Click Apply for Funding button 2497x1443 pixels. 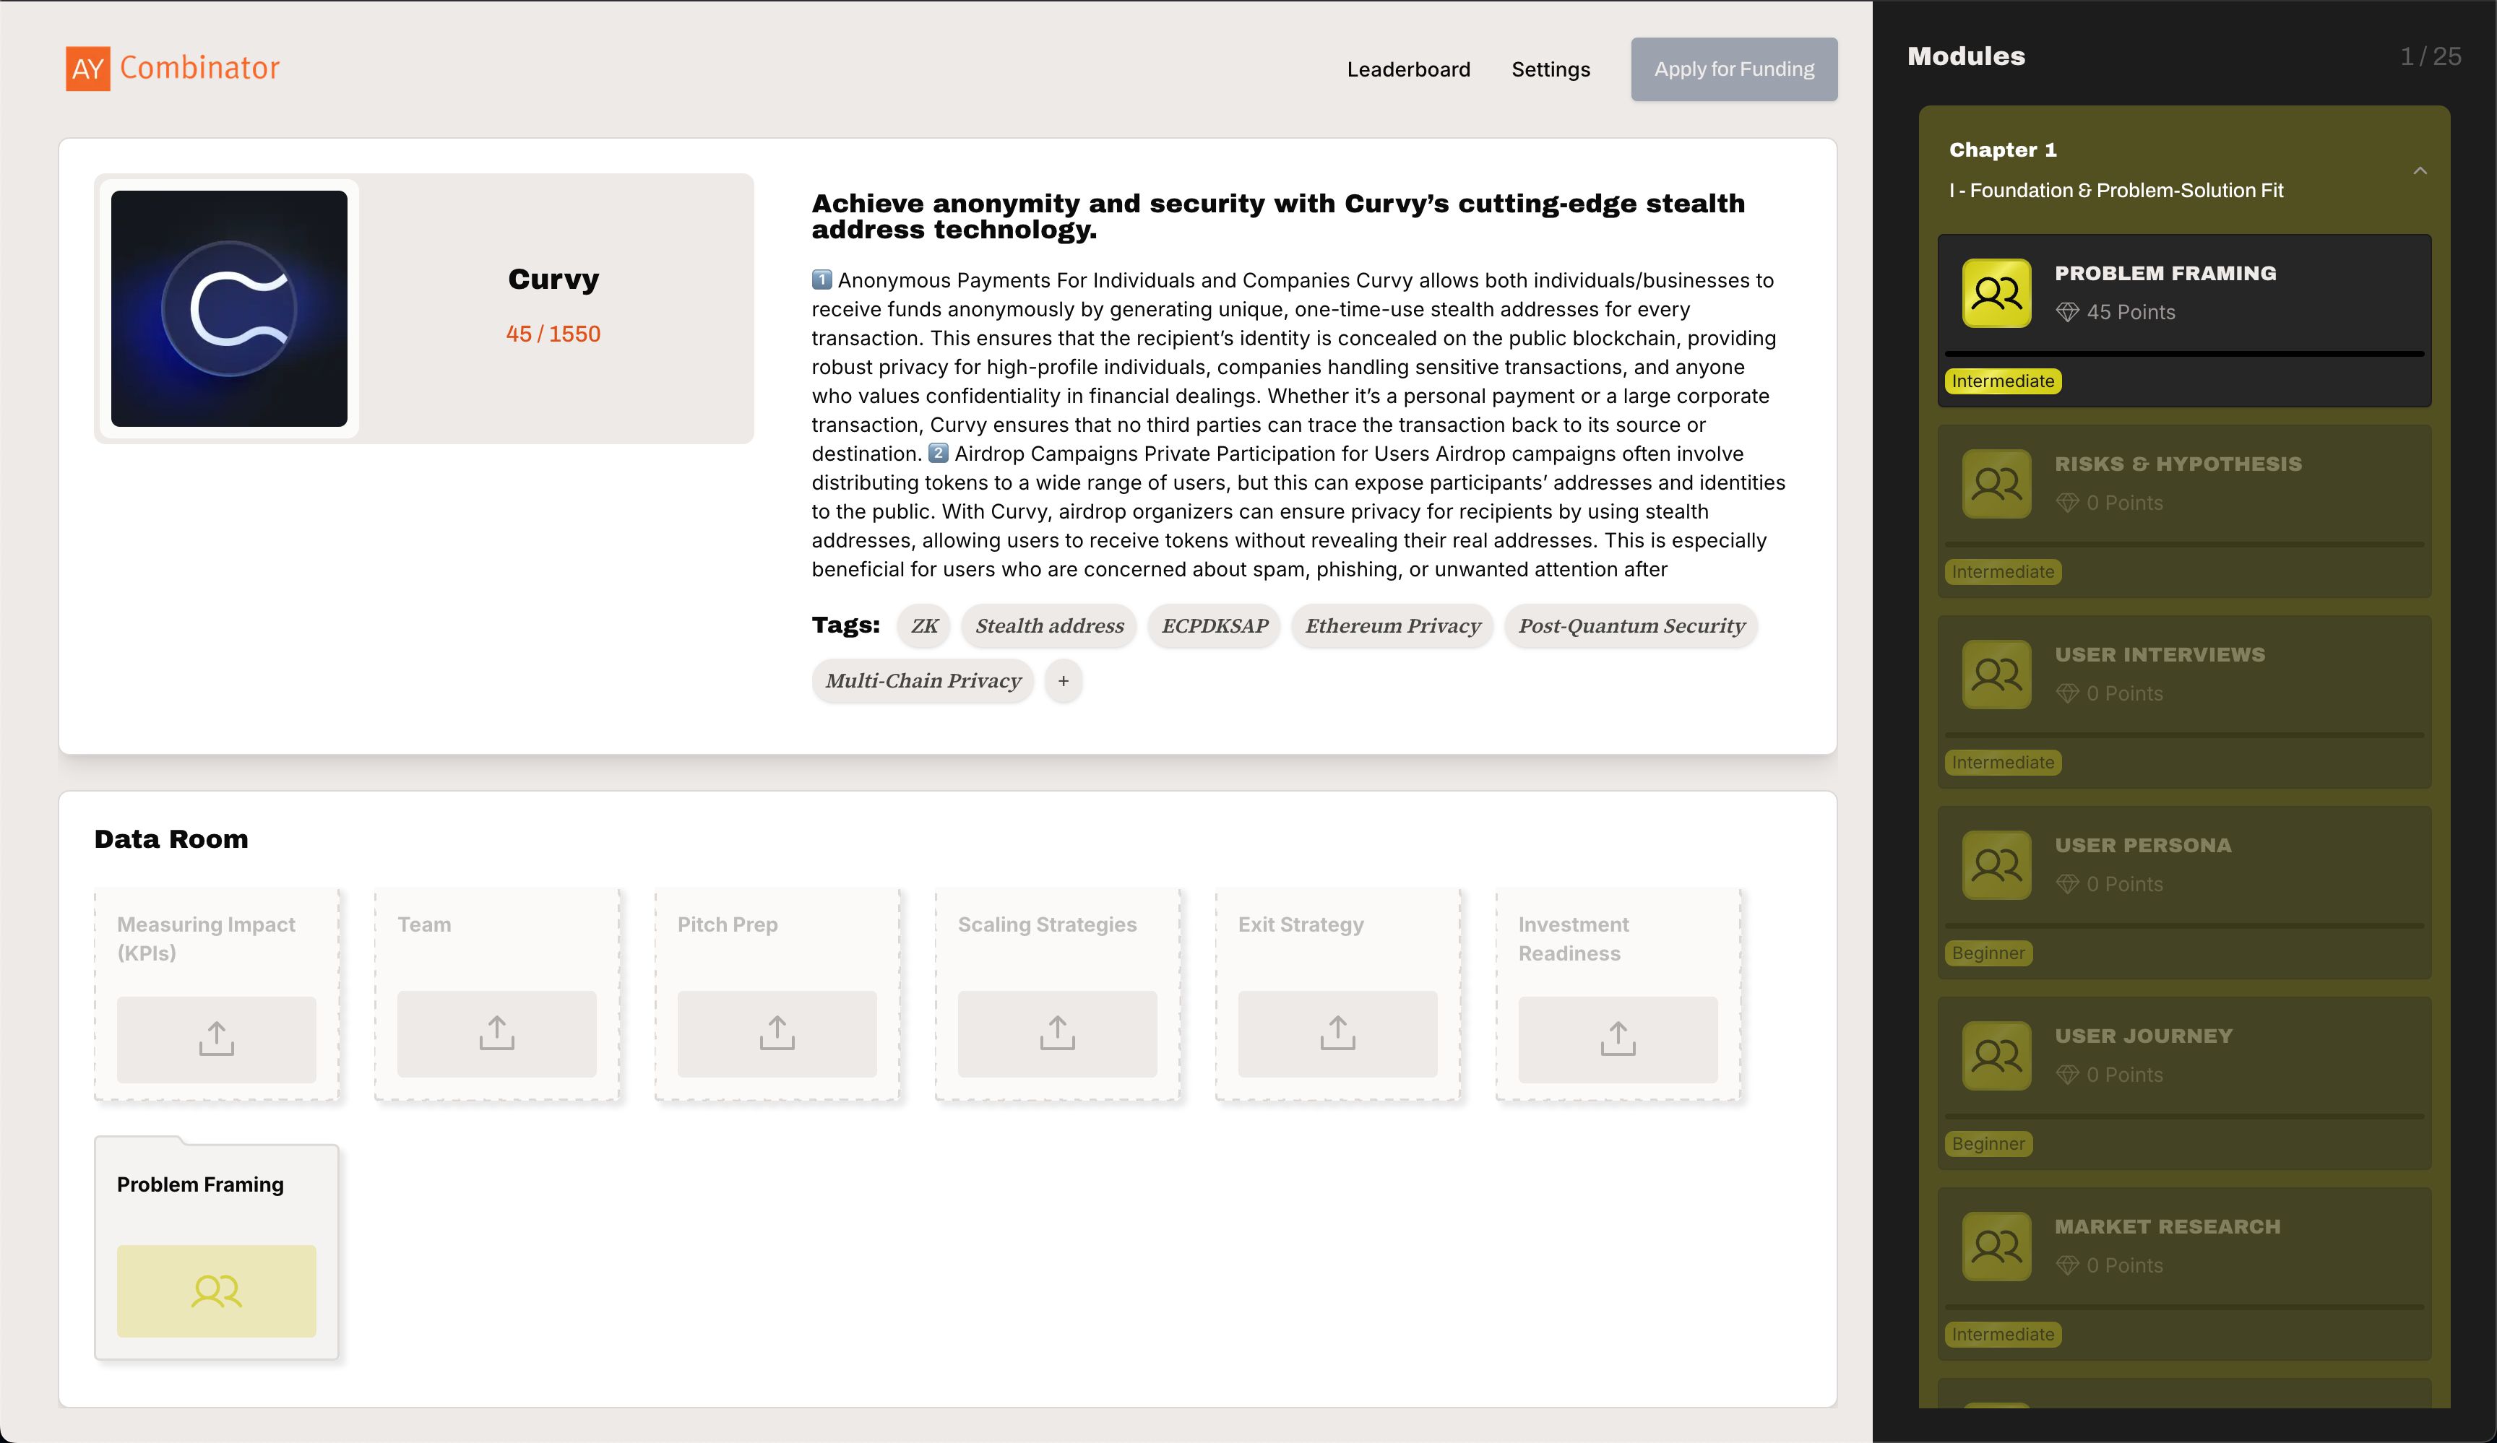tap(1734, 69)
